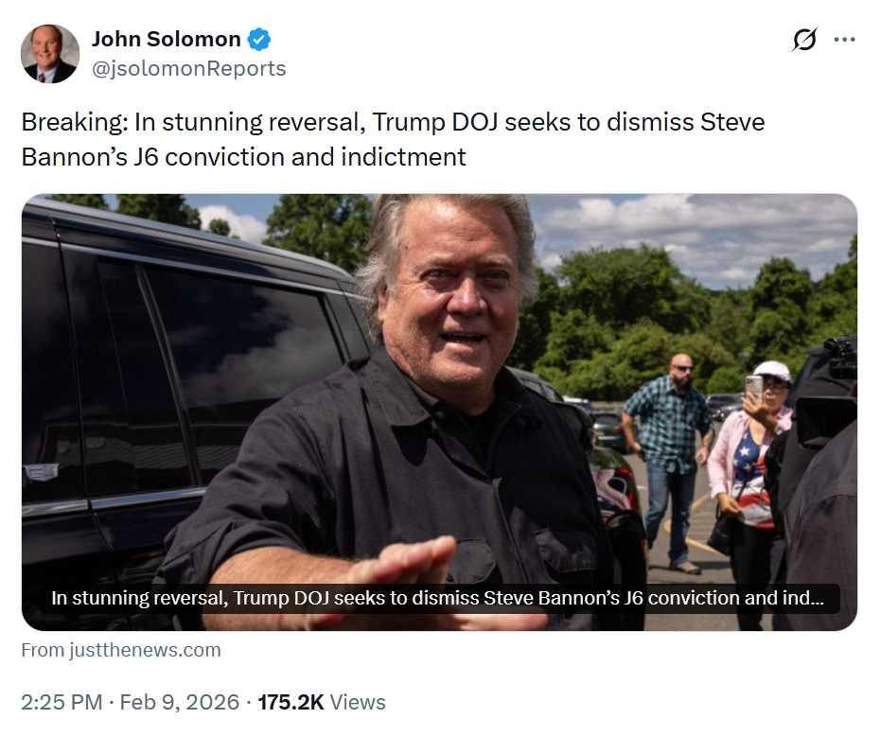Visit the From justthenews.com source link
Viewport: 881px width, 736px height.
121,650
